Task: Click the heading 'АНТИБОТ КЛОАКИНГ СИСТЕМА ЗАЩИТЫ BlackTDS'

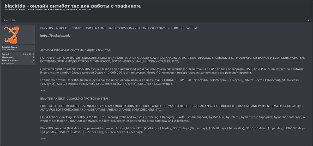Action: (x=75, y=50)
